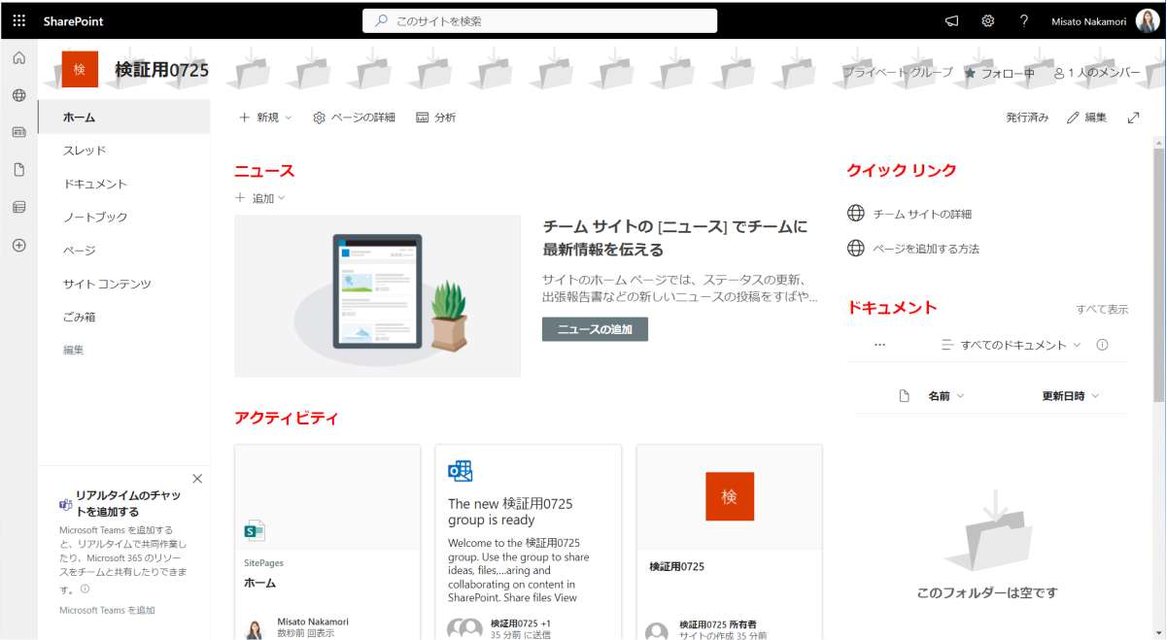Open the 検証用0725 activity card

tap(729, 542)
